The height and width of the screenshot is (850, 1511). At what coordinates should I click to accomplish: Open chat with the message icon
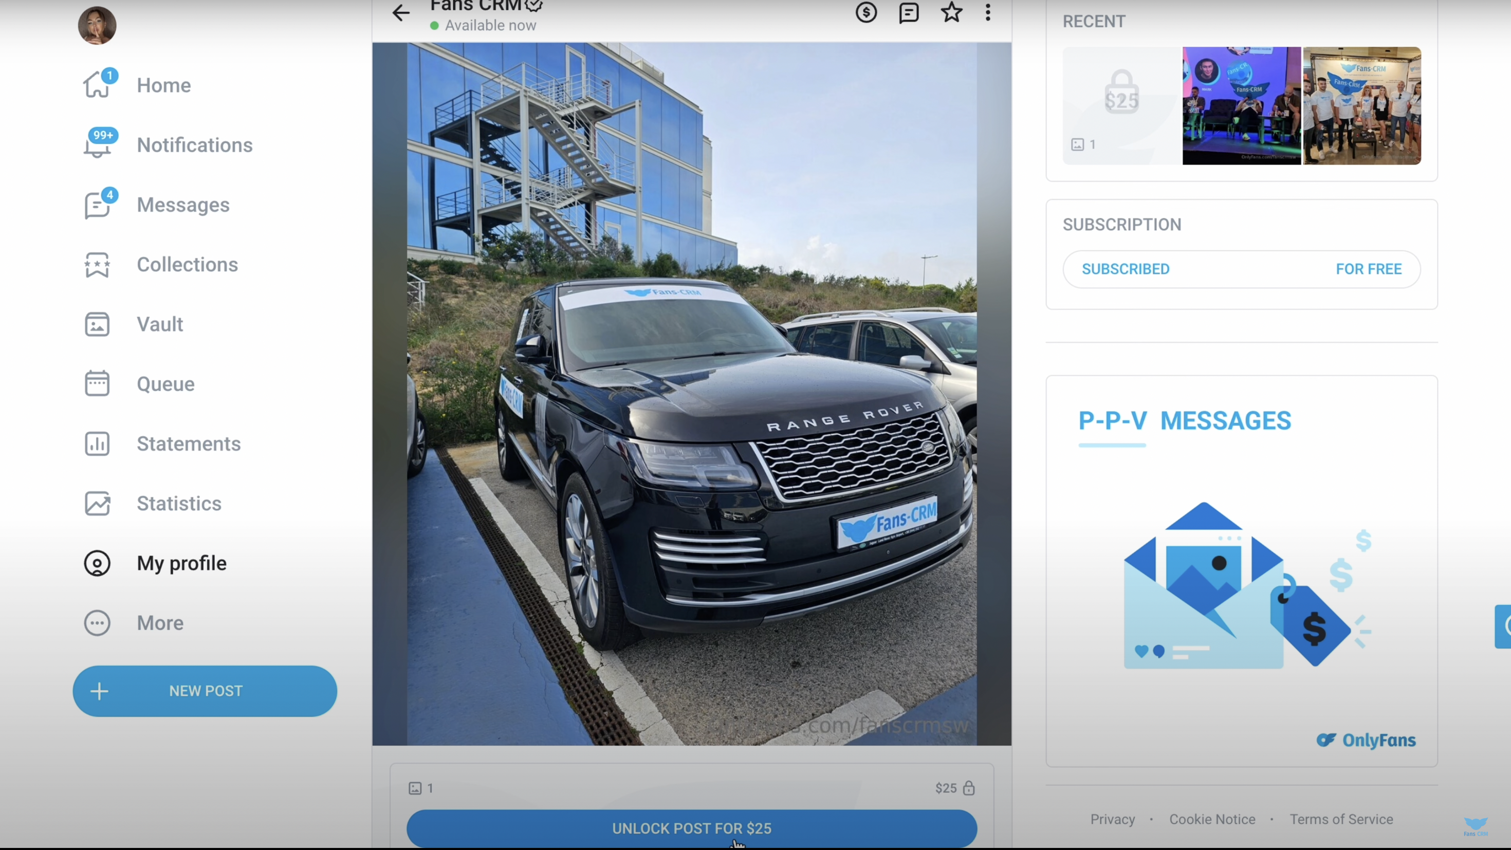(909, 12)
